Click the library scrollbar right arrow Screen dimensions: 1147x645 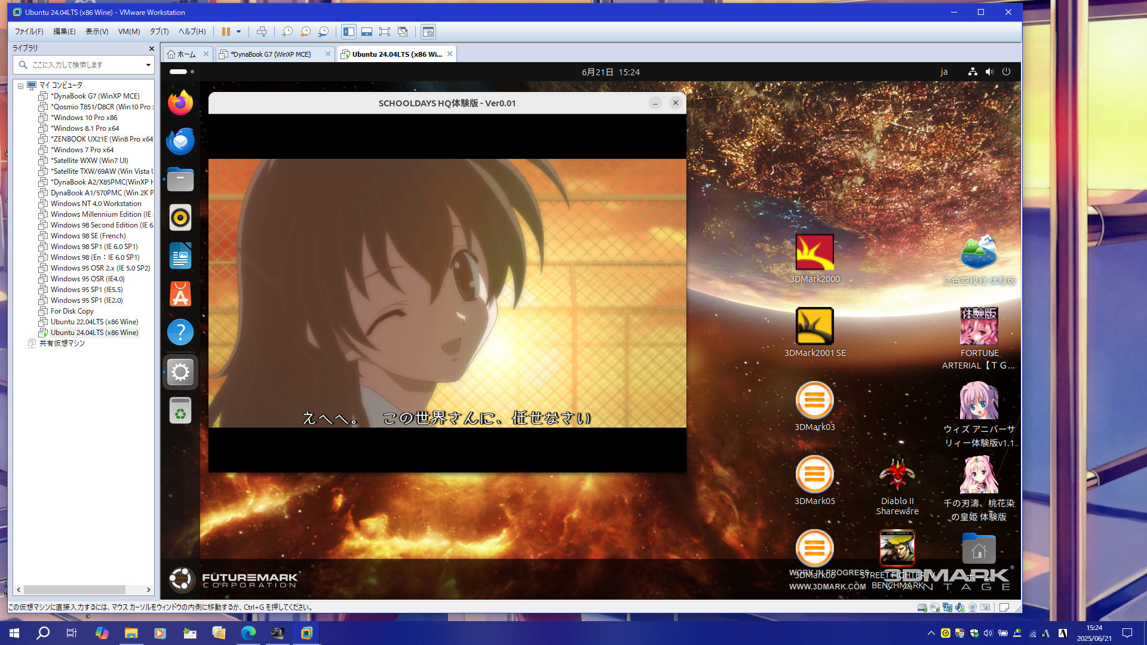pyautogui.click(x=148, y=589)
